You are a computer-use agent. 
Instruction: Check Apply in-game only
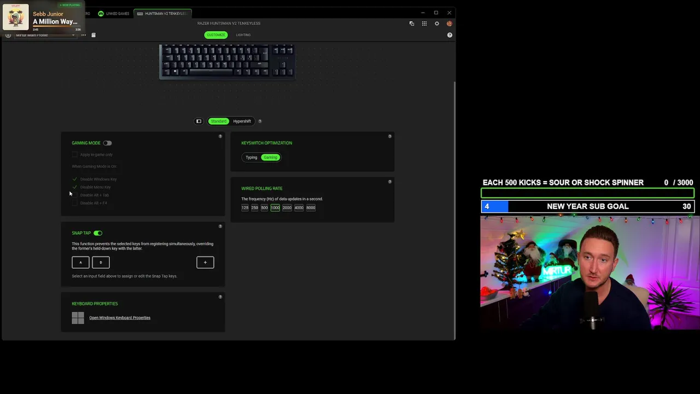[75, 155]
